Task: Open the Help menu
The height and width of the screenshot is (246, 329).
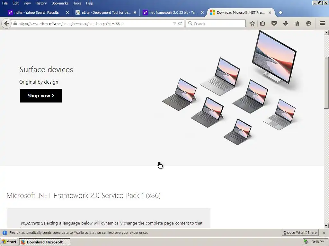Action: click(89, 3)
